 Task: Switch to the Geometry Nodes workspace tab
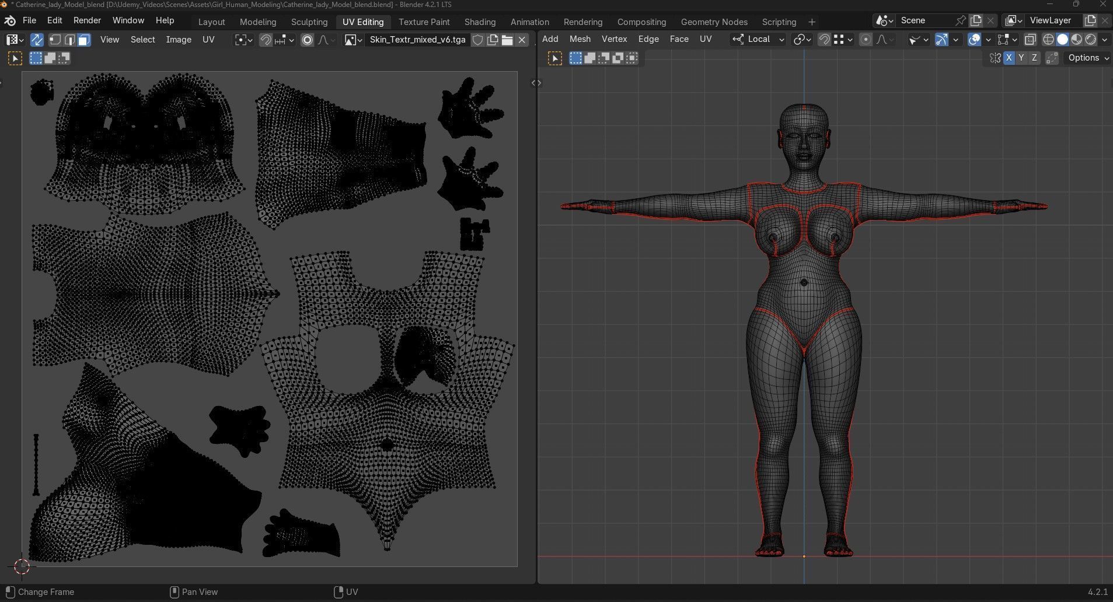(714, 22)
